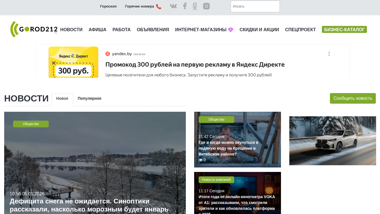Viewport: 380px width, 214px height.
Task: Click the pink diamond icon
Action: pos(231,30)
